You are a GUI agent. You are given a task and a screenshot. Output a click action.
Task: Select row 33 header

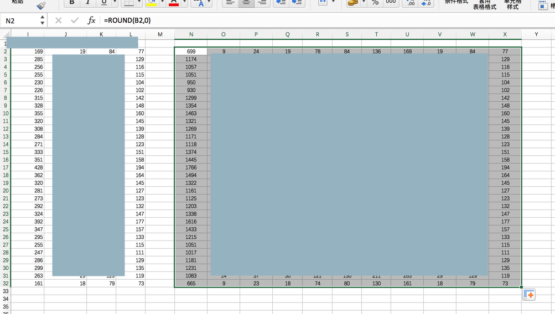pyautogui.click(x=6, y=291)
